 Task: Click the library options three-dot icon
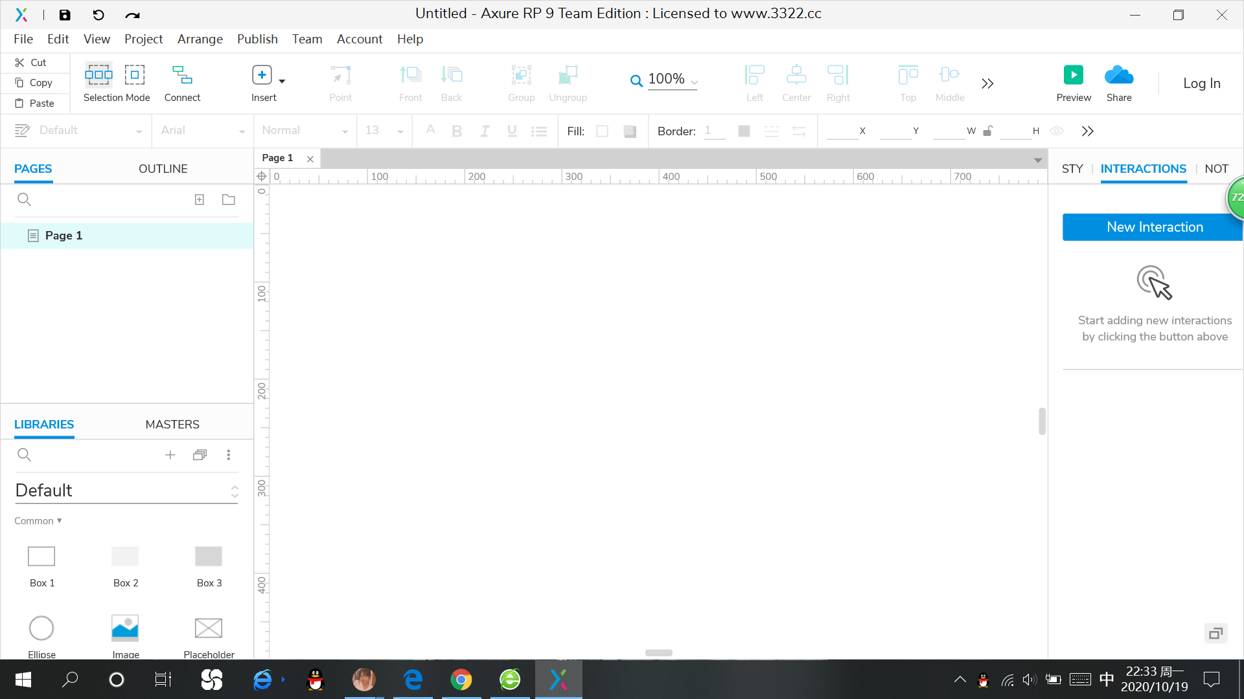228,455
